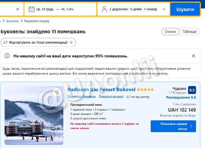This screenshot has height=148, width=205.
Task: Click Шукати search button
Action: [x=185, y=9]
